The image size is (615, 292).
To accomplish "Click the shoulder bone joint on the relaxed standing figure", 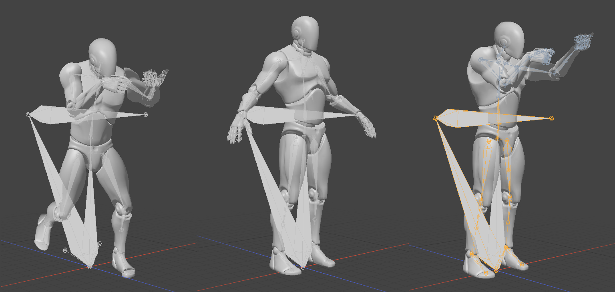I will [x=279, y=60].
